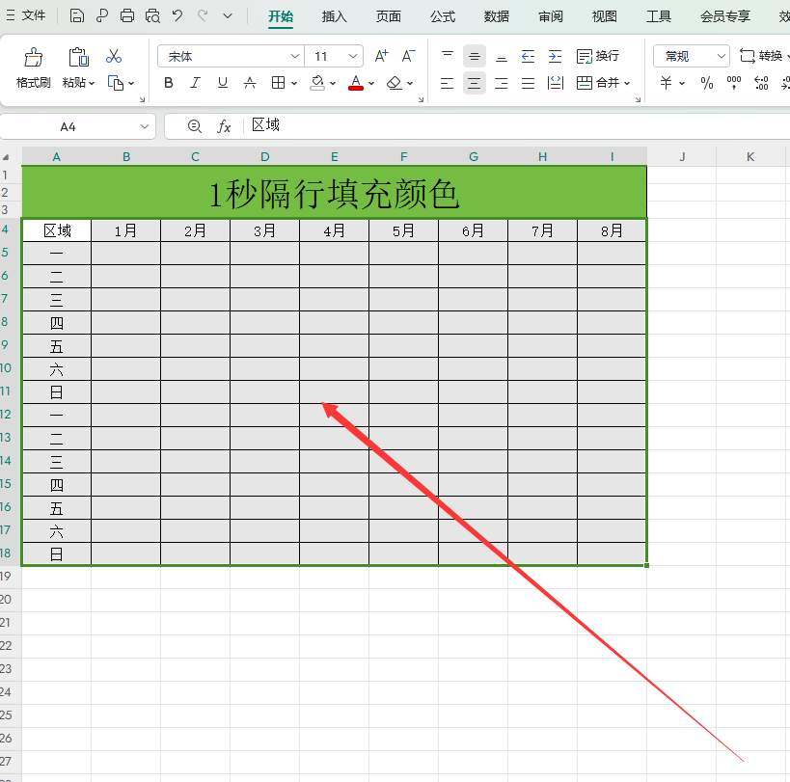Click the Borders icon
Viewport: 790px width, 782px height.
pyautogui.click(x=278, y=83)
